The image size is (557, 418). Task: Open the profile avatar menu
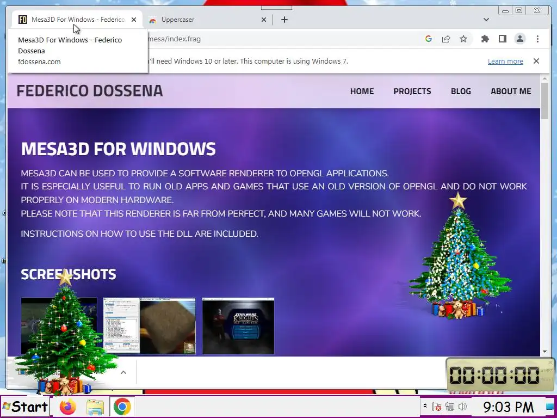click(x=520, y=39)
